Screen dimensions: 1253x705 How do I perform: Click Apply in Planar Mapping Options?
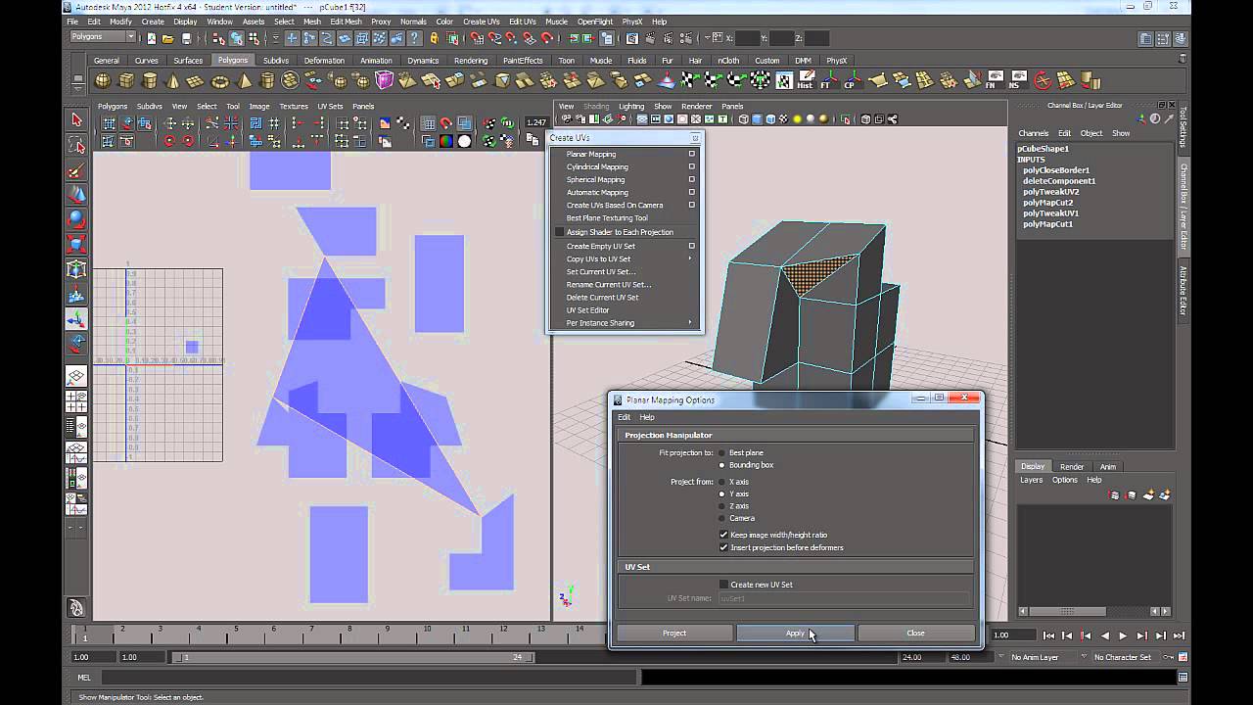pyautogui.click(x=795, y=633)
